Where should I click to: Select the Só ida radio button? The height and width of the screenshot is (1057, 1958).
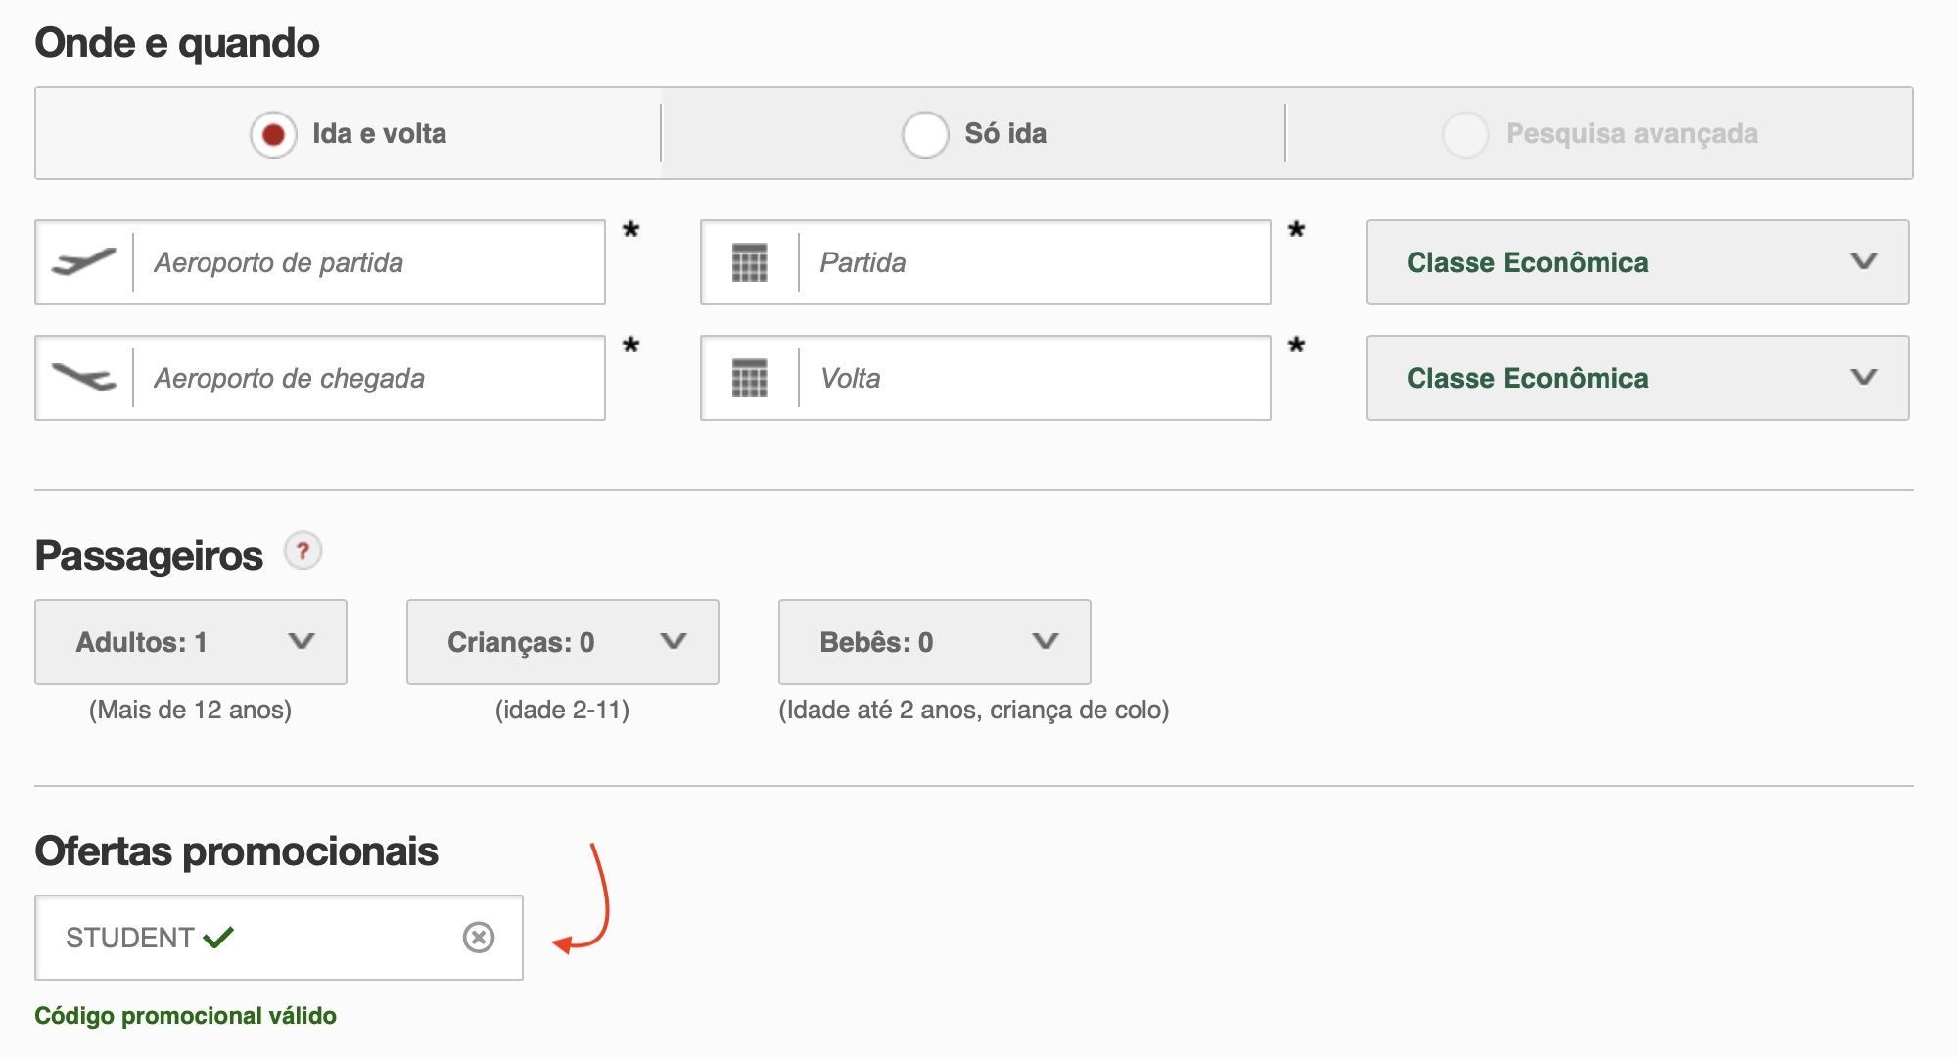[925, 134]
